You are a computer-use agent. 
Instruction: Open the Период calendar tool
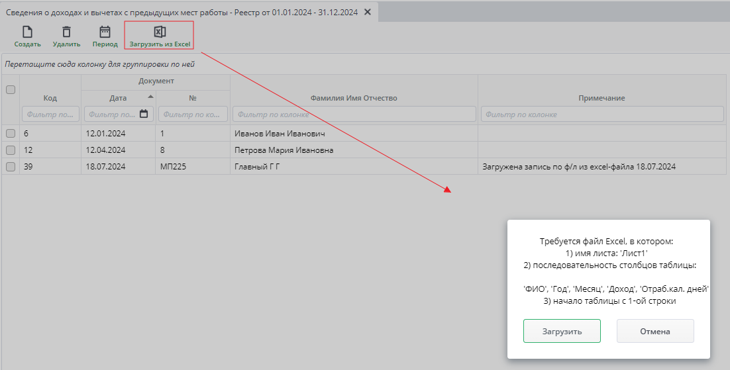(105, 32)
